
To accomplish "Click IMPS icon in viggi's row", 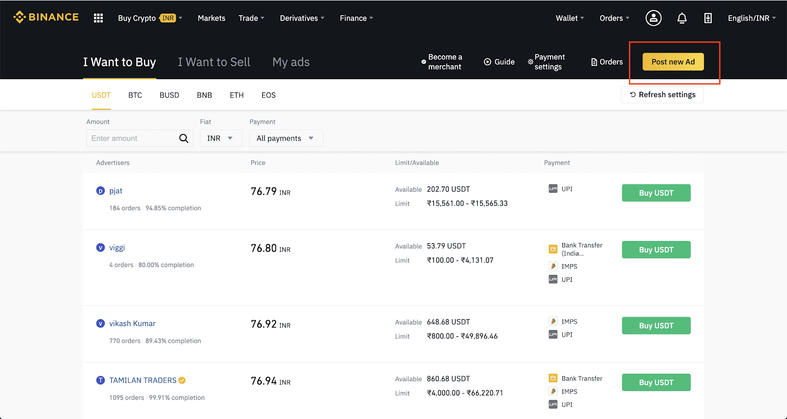I will click(553, 266).
